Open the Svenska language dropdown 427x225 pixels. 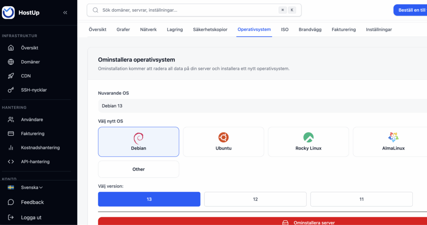[x=32, y=188]
